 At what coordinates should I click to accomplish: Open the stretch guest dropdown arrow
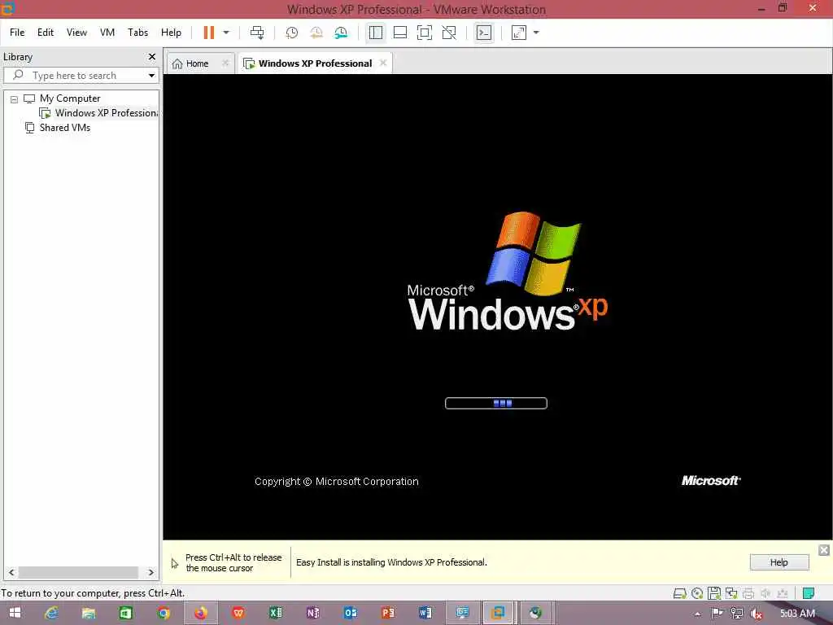(537, 33)
